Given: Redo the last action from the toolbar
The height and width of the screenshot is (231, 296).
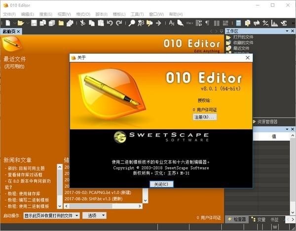Looking at the screenshot, I should 119,23.
